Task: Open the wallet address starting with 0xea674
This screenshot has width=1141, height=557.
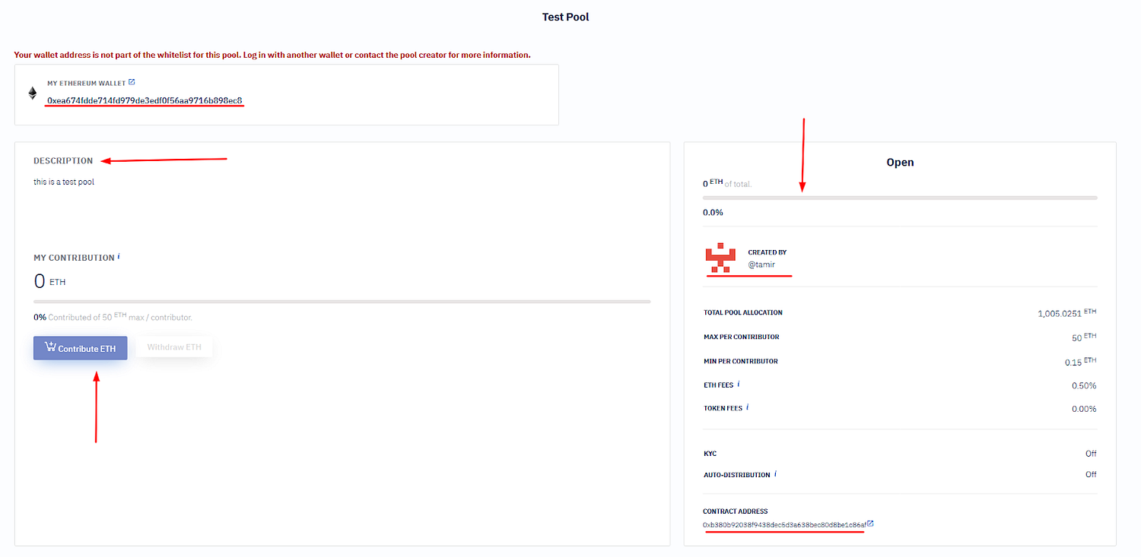Action: pyautogui.click(x=145, y=100)
